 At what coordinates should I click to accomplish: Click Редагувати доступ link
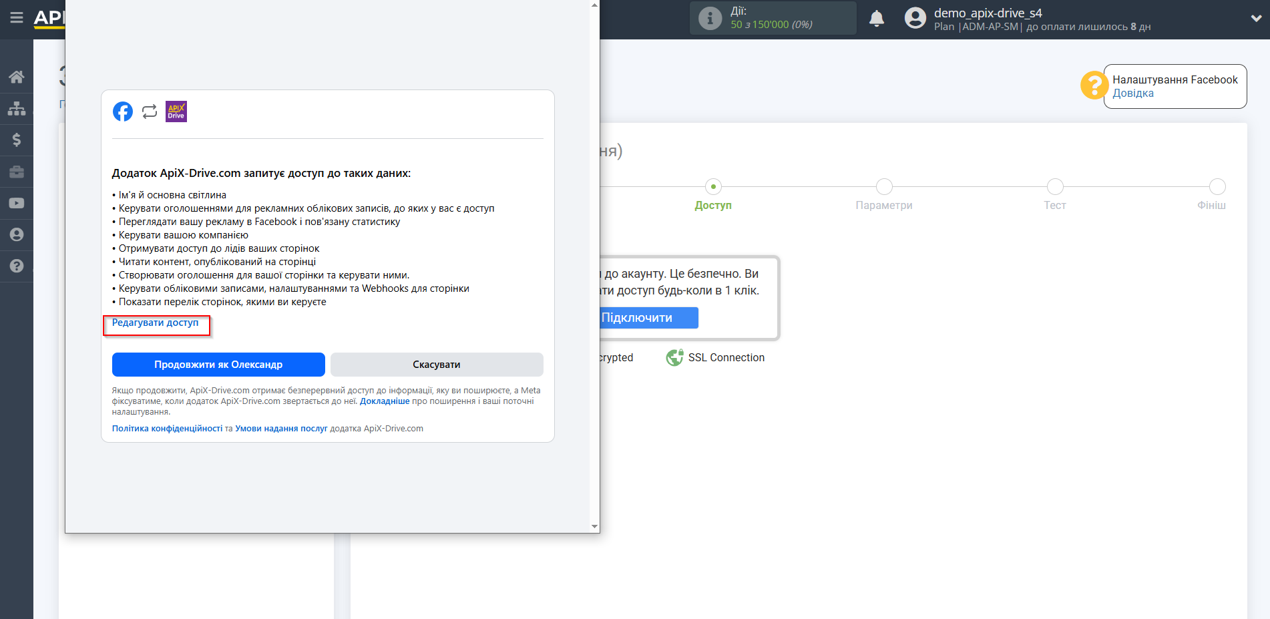pos(155,323)
